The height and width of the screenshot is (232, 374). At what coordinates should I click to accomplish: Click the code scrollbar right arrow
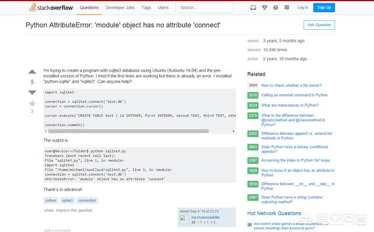[233, 131]
